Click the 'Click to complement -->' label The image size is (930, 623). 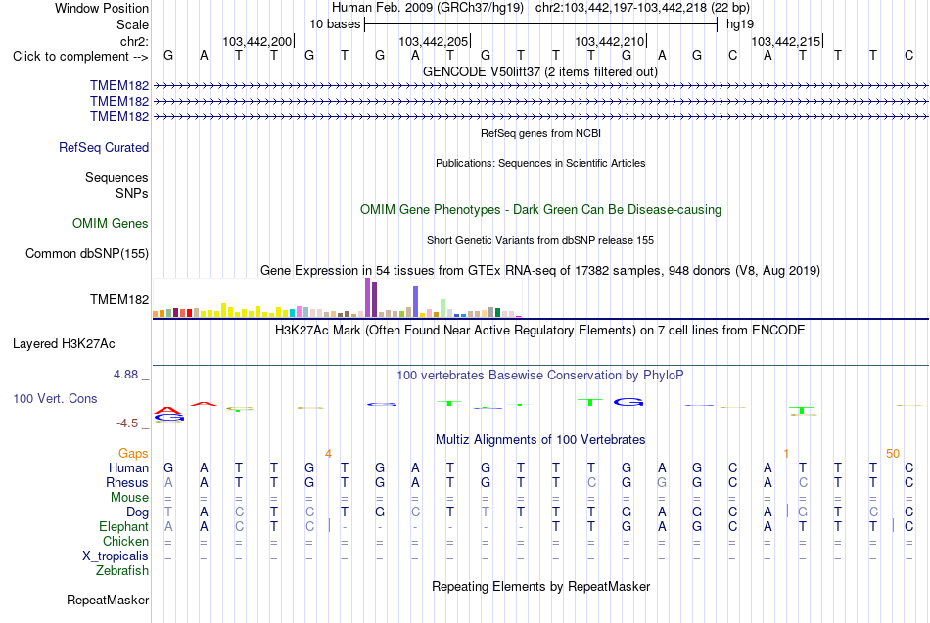(x=80, y=57)
